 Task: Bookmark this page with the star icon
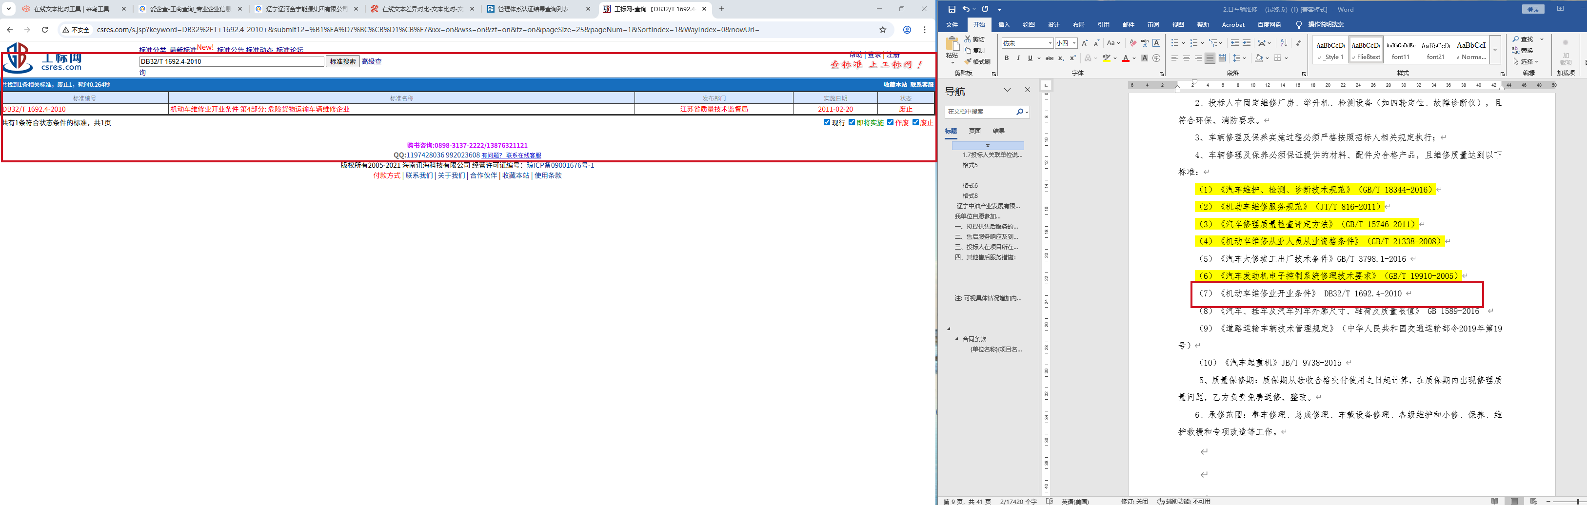tap(883, 30)
